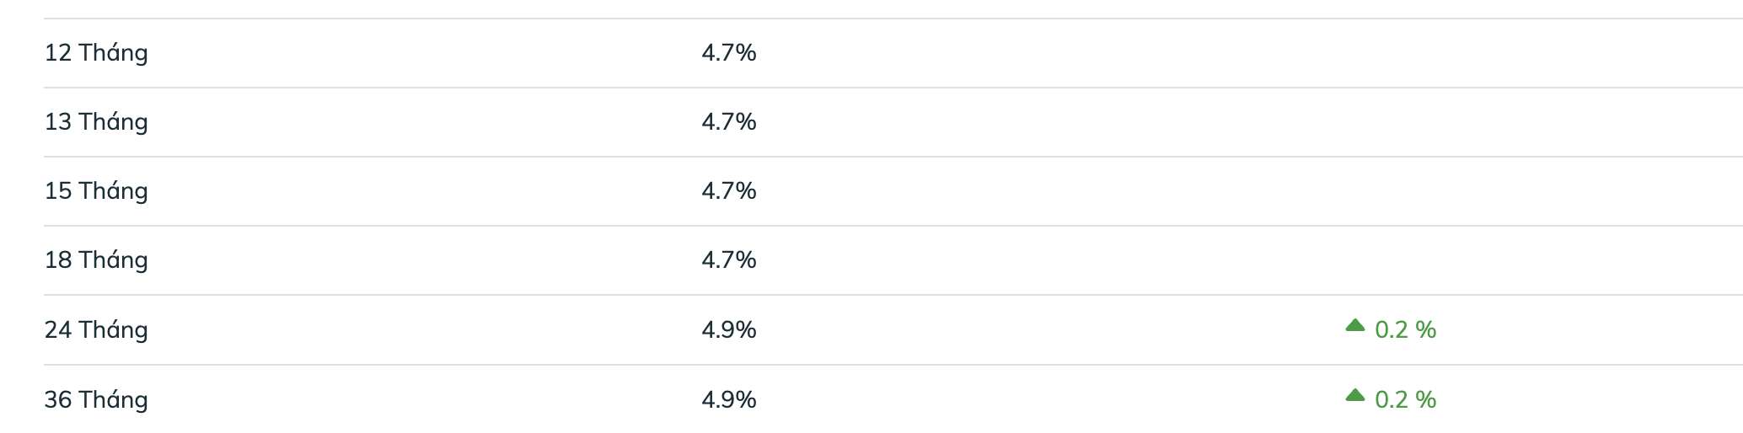
Task: Click the 4.7% rate for 12 Tháng
Action: [x=729, y=53]
